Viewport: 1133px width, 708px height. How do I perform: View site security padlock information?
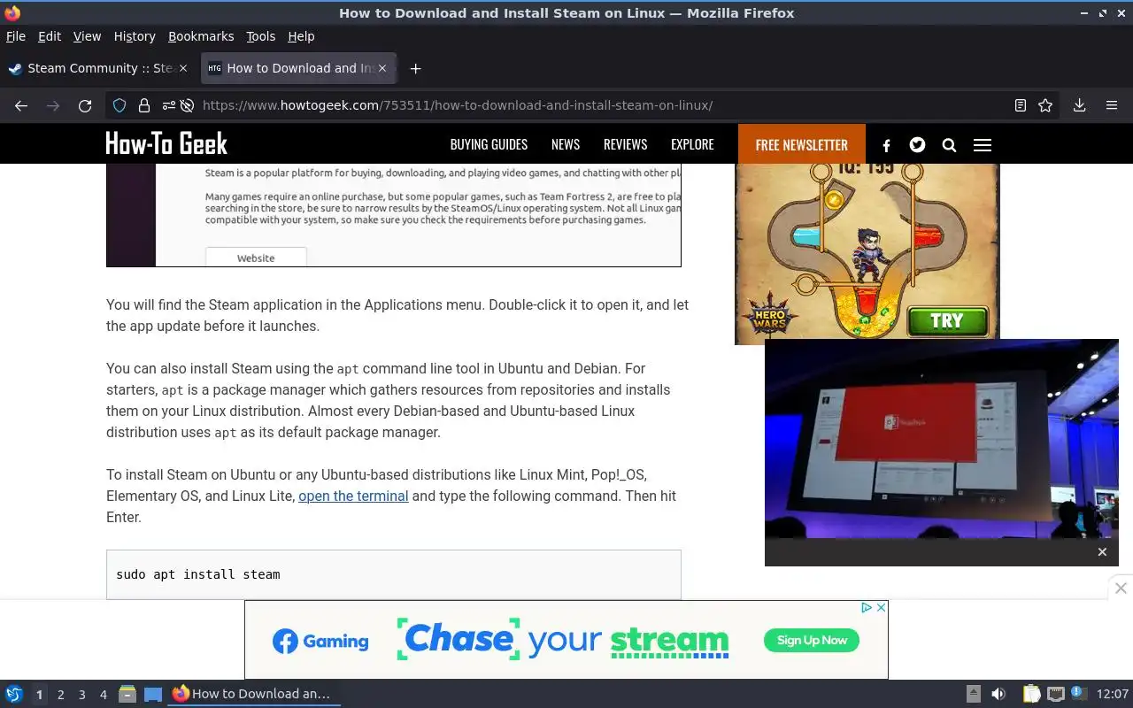tap(144, 105)
